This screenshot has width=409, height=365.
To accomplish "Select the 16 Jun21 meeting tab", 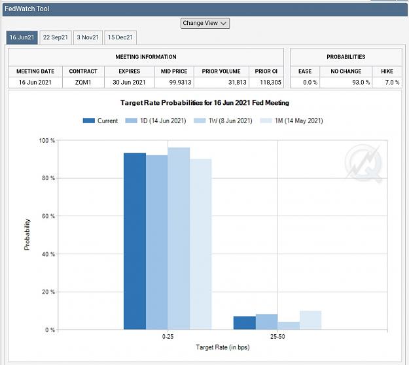I will (22, 37).
